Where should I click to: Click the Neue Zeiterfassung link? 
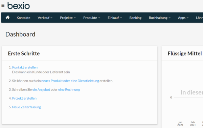coord(26,107)
